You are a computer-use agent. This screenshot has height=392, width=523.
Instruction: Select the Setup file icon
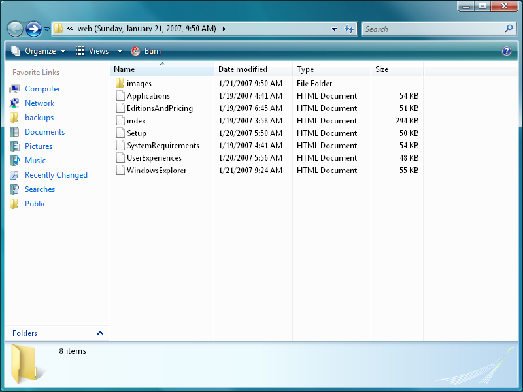[x=120, y=133]
